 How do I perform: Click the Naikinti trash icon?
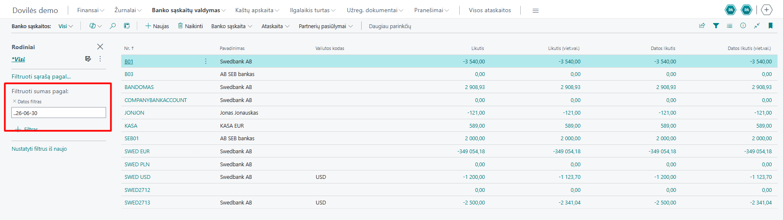180,26
